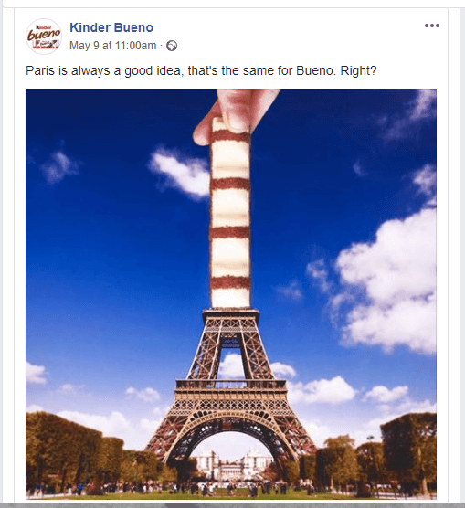Open the Kinder Bueno profile picture
Image resolution: width=465 pixels, height=508 pixels.
pos(44,37)
